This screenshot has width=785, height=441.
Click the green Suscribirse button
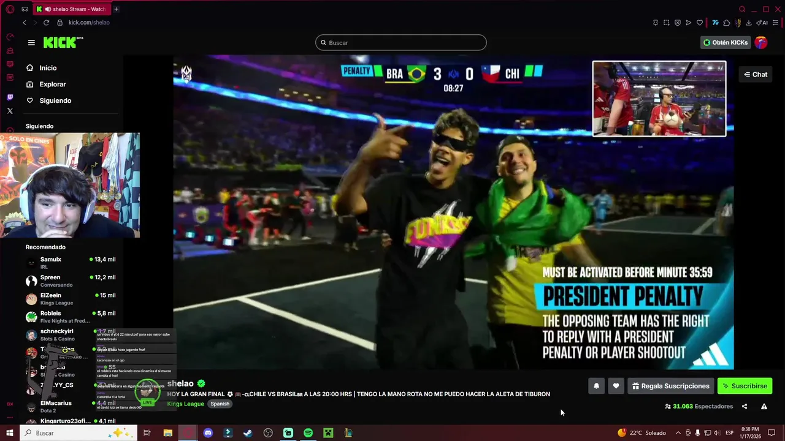[x=745, y=386]
